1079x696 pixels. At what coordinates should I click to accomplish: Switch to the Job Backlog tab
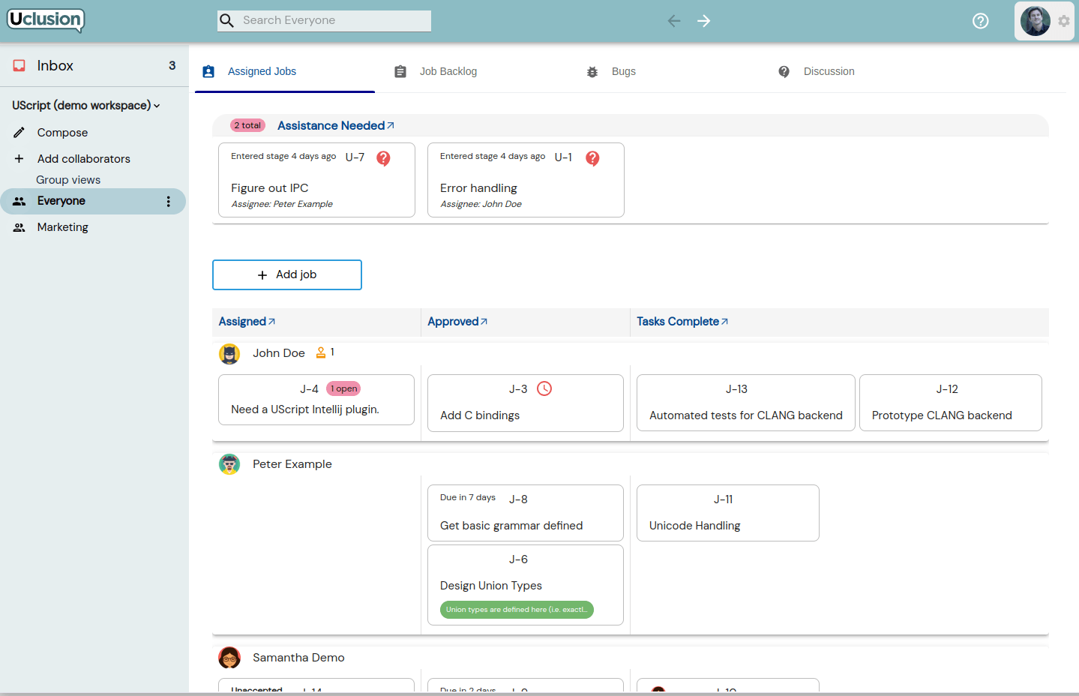point(448,71)
